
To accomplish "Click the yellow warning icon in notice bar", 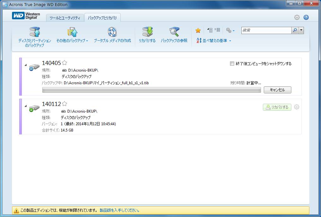I will click(16, 210).
